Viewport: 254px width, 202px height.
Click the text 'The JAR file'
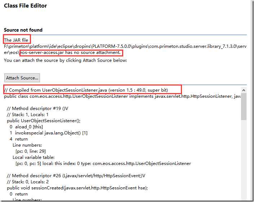tap(16, 40)
